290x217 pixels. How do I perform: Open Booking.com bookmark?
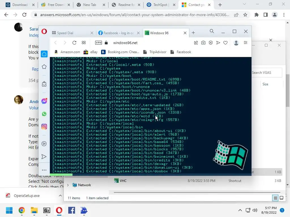(120, 52)
